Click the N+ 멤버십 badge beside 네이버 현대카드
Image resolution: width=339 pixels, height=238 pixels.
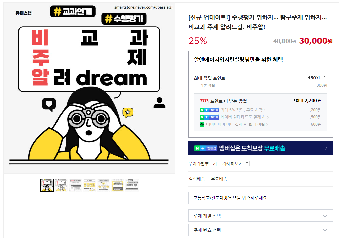pos(209,117)
